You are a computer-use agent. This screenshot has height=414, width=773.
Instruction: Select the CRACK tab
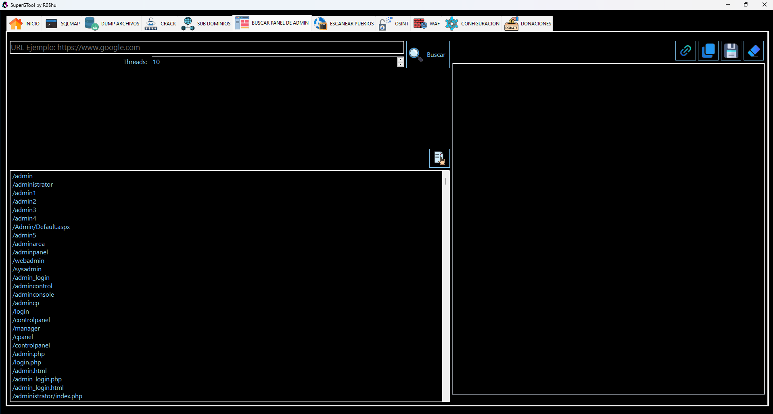(160, 23)
